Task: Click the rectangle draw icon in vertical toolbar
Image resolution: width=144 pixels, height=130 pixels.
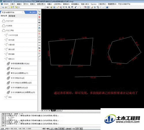Action: click(39, 40)
